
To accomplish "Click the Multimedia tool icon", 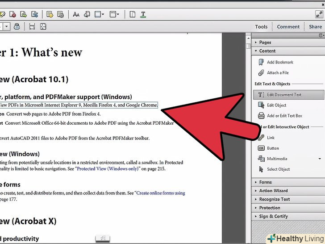I will [x=261, y=159].
